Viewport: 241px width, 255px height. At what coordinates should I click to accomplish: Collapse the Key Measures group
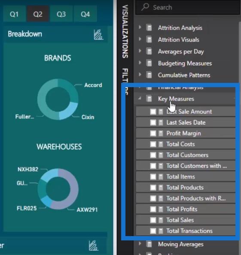coord(140,98)
